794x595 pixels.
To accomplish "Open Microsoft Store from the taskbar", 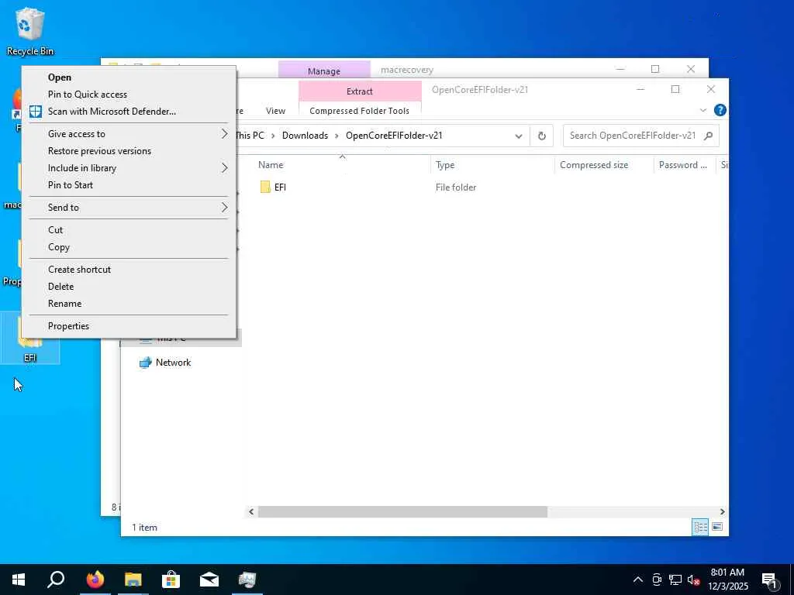I will 171,580.
